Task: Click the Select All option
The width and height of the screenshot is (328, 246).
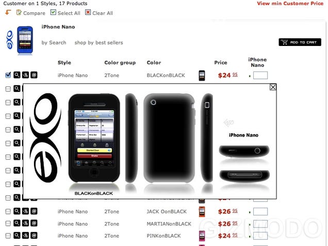Action: pyautogui.click(x=65, y=13)
